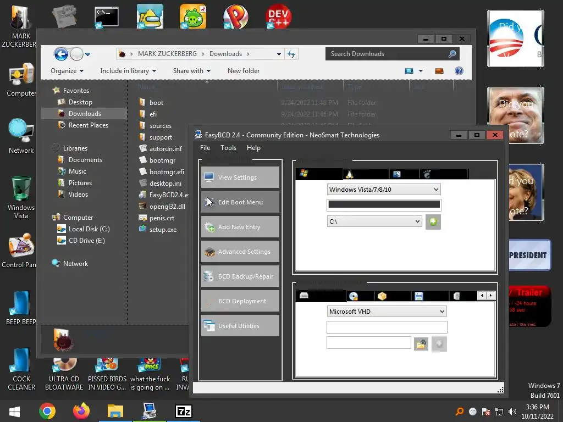Click the entry name text field
Screen dimensions: 563x422
click(383, 204)
